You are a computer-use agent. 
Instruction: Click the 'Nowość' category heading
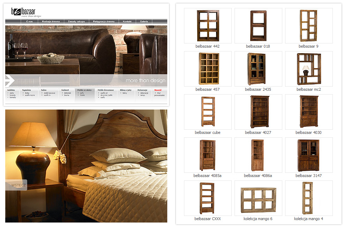pos(158,90)
